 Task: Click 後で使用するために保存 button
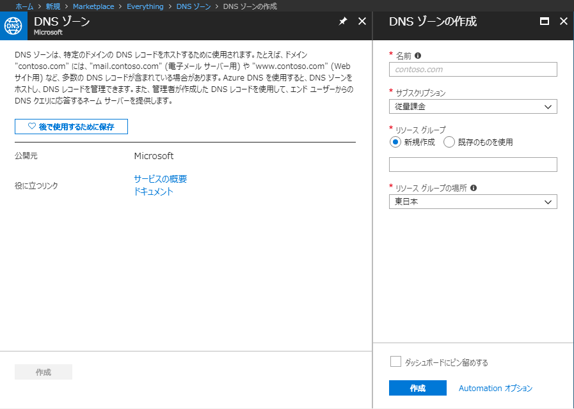click(72, 127)
